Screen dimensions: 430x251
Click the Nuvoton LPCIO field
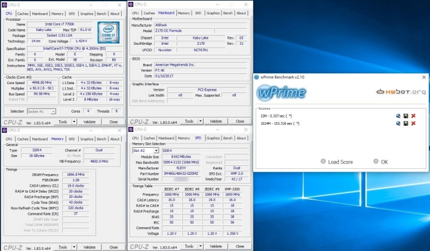click(165, 50)
